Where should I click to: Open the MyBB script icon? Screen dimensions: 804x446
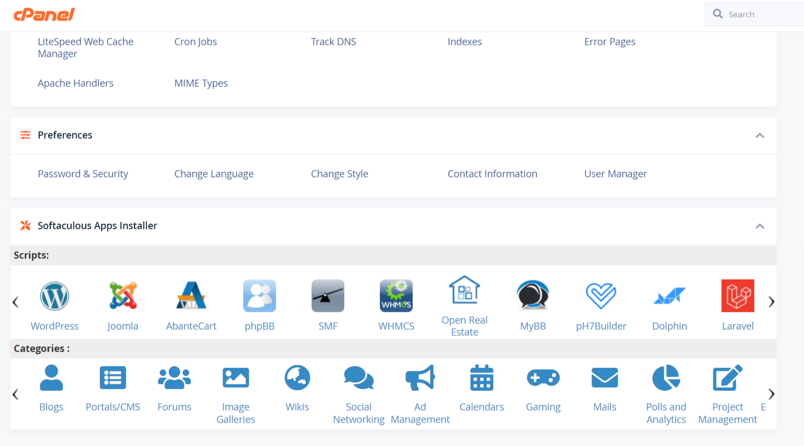(533, 296)
